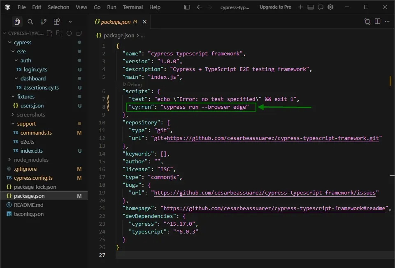
Task: Open the Source Control view icon
Action: 43,22
